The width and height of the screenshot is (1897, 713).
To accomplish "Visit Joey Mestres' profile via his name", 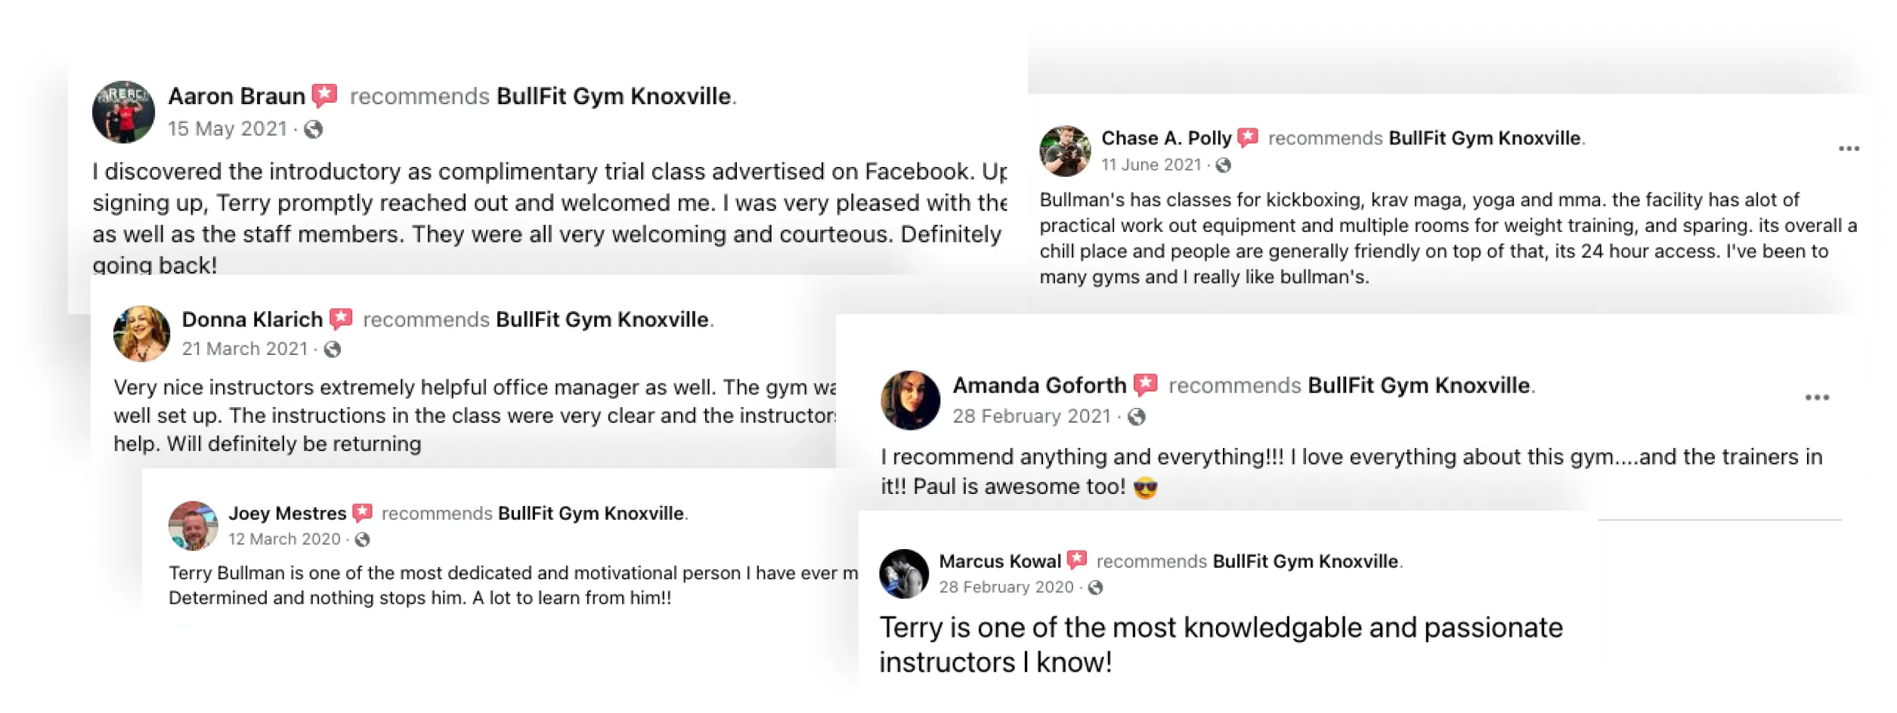I will click(287, 514).
